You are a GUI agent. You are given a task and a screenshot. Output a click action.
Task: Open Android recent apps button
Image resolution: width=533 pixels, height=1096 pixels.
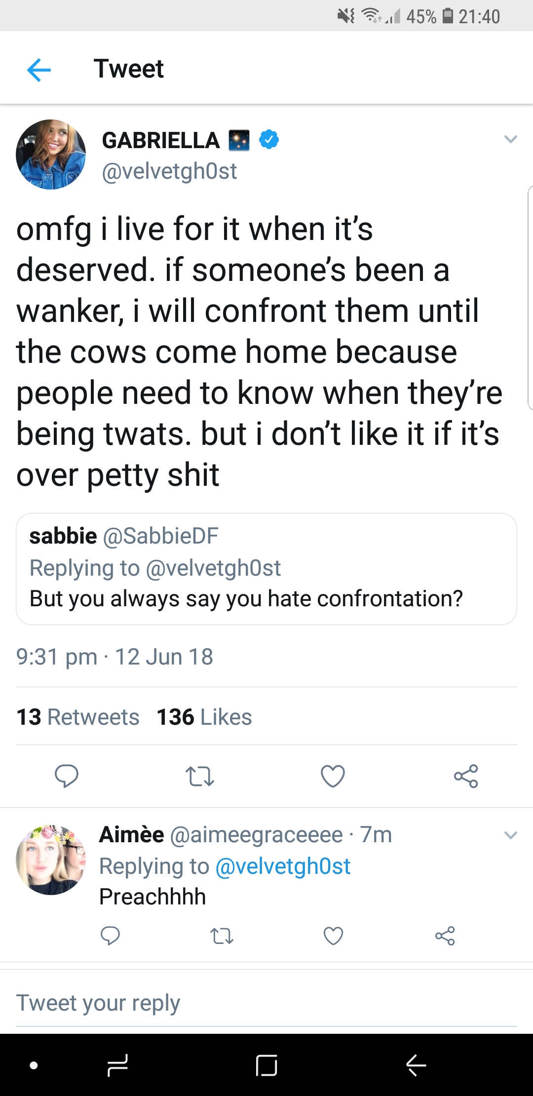pyautogui.click(x=118, y=1065)
